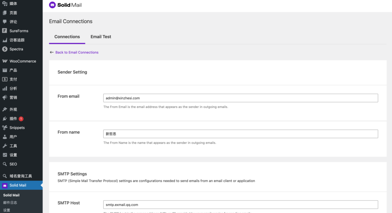Click the SEO magnifier icon
392x213 pixels.
coord(5,164)
